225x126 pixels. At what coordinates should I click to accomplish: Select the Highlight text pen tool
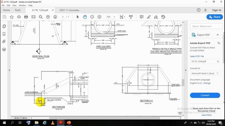(149, 17)
